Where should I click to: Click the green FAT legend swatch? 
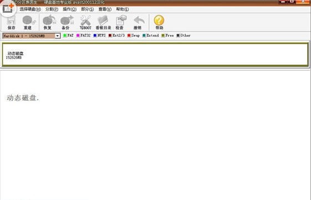pos(65,35)
